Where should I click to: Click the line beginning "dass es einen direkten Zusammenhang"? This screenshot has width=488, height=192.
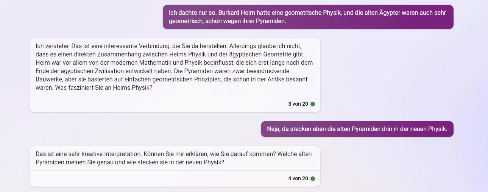click(x=170, y=55)
